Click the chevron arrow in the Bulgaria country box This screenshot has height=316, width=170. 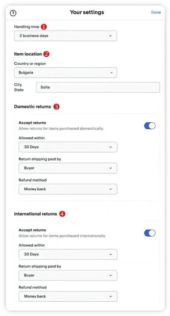click(112, 73)
